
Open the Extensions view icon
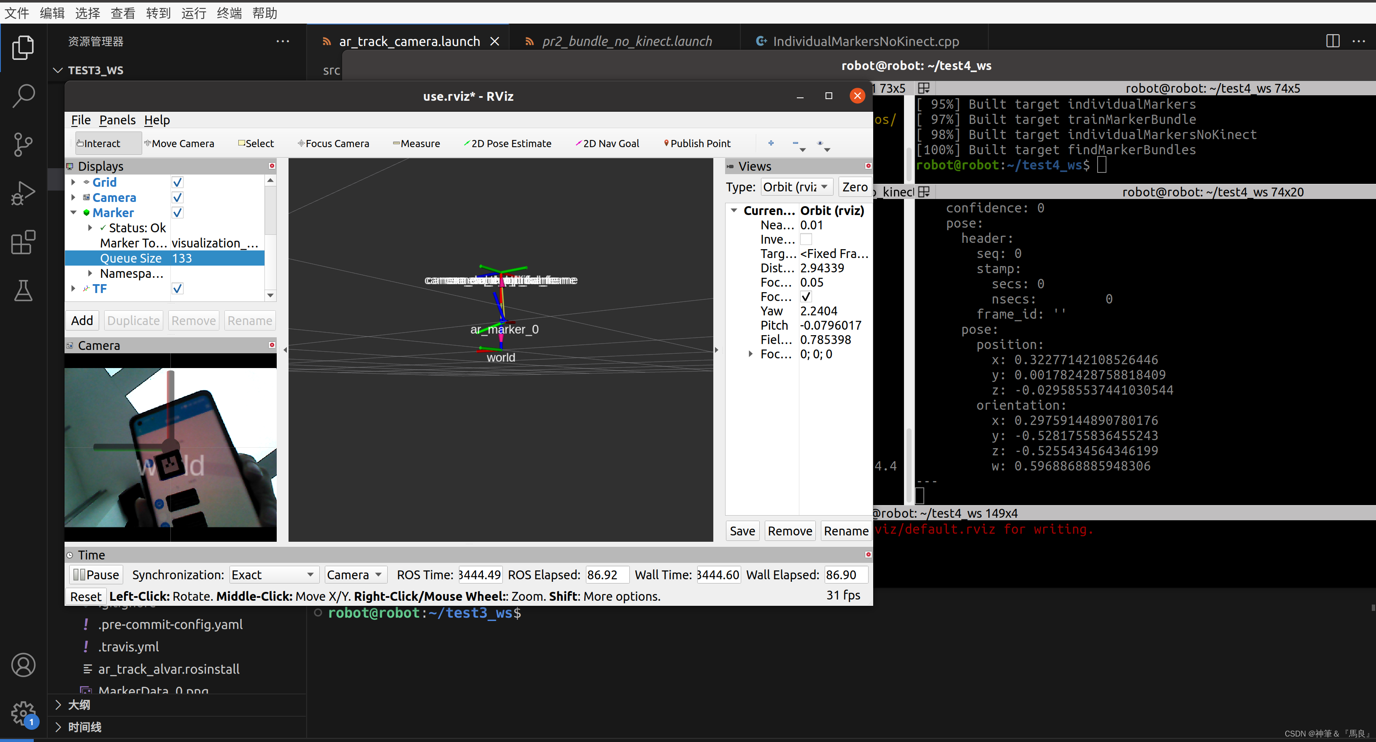pos(24,242)
